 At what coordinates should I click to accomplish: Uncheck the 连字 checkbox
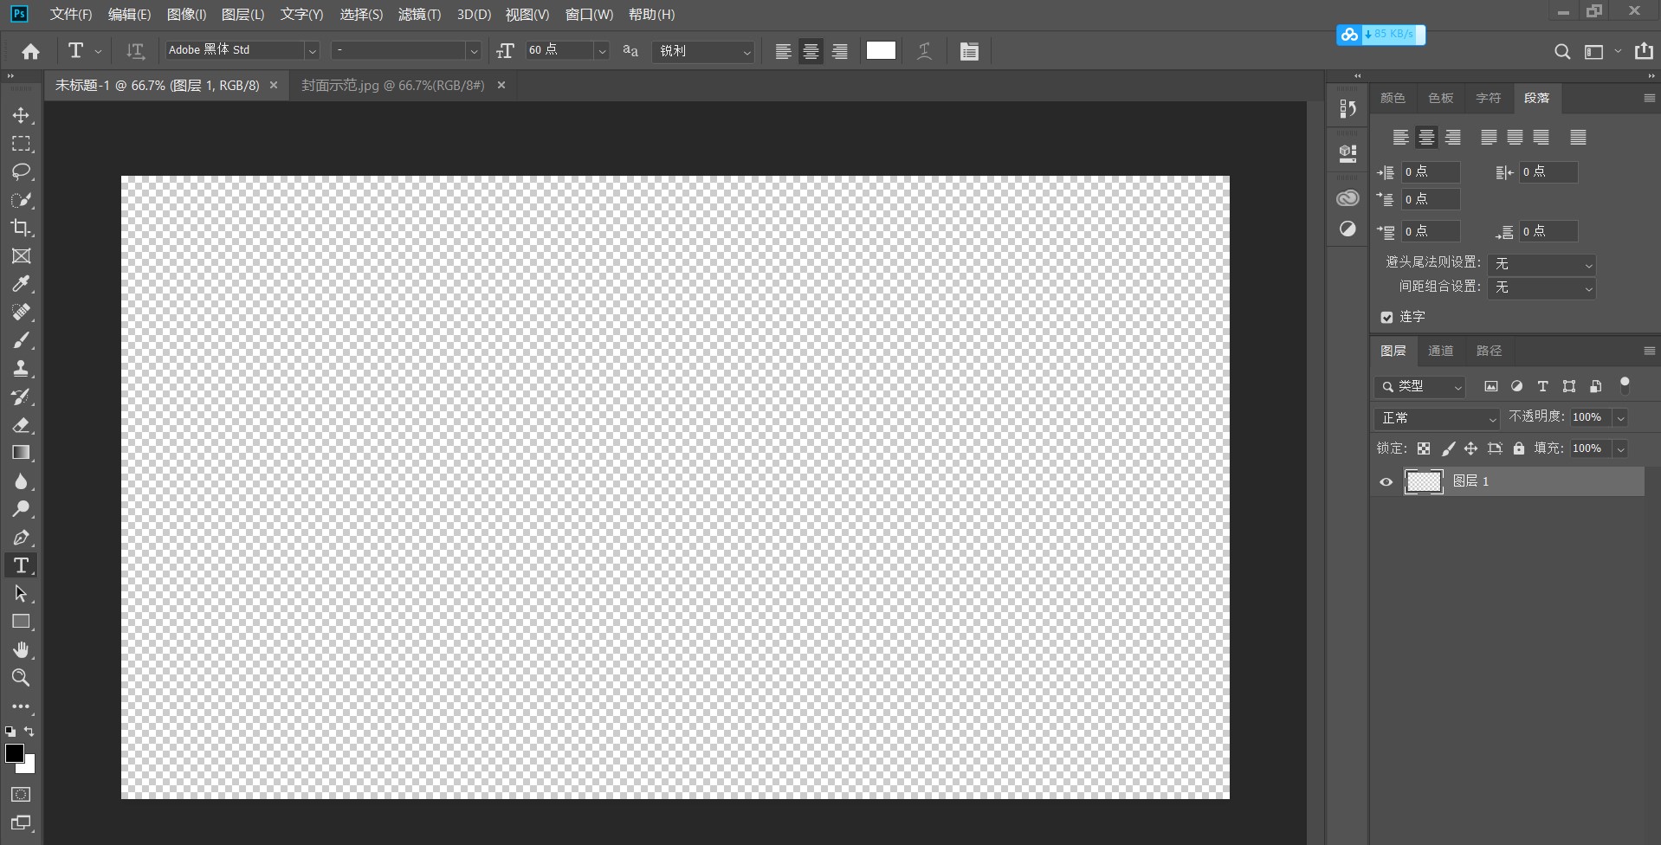(x=1386, y=318)
